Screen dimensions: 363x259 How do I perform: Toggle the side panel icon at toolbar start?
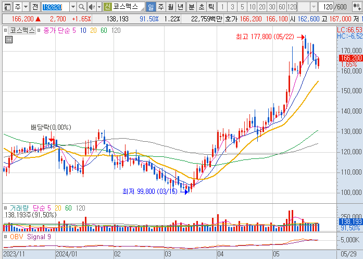(x=7, y=7)
